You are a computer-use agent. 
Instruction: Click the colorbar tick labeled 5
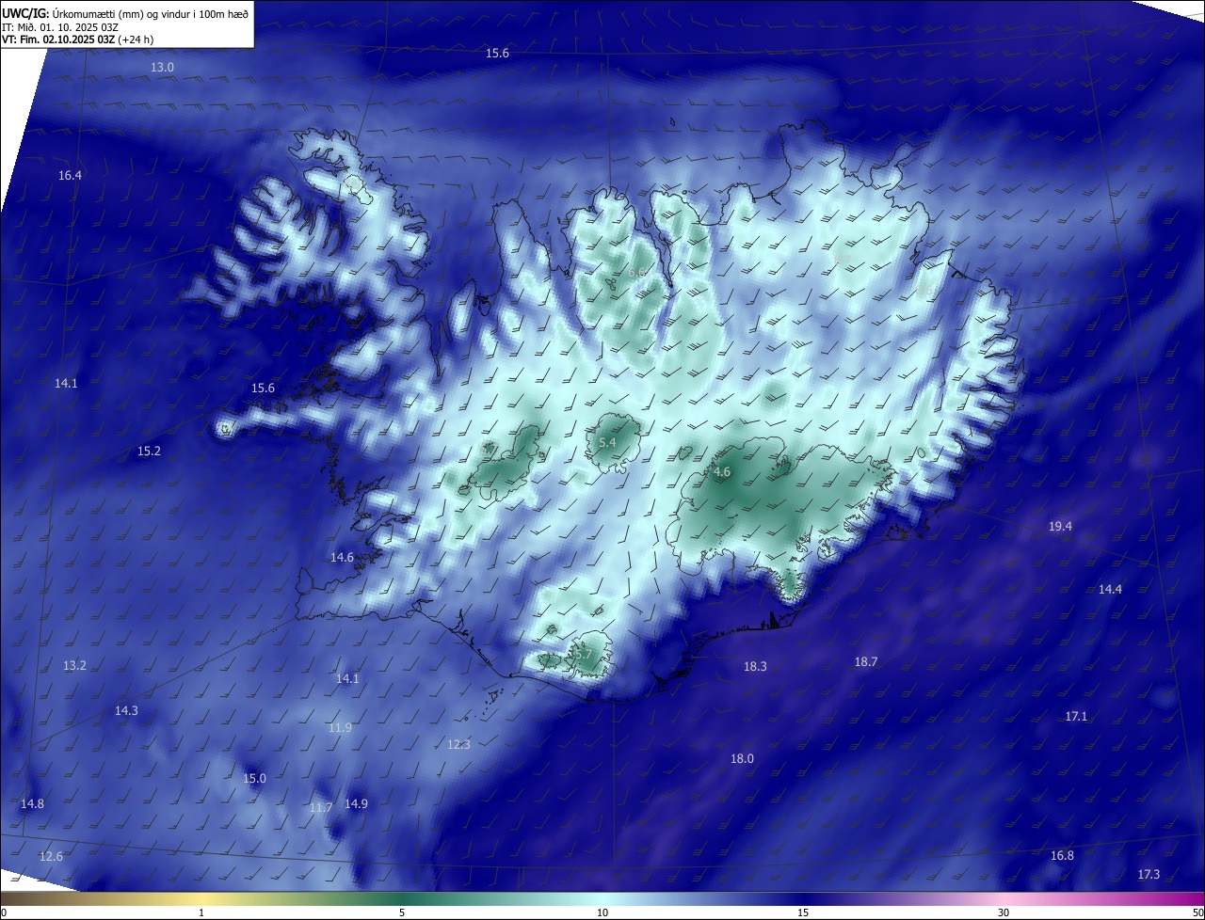(x=402, y=912)
